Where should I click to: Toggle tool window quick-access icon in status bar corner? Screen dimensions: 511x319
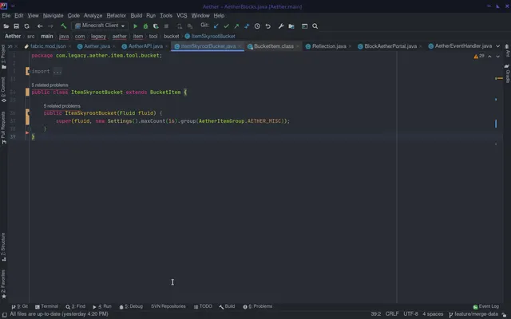(x=5, y=314)
